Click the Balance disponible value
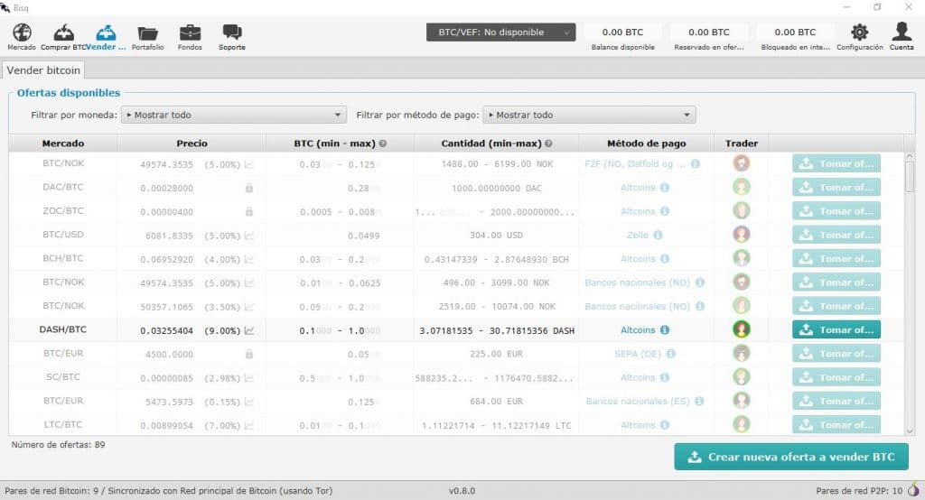 coord(623,32)
